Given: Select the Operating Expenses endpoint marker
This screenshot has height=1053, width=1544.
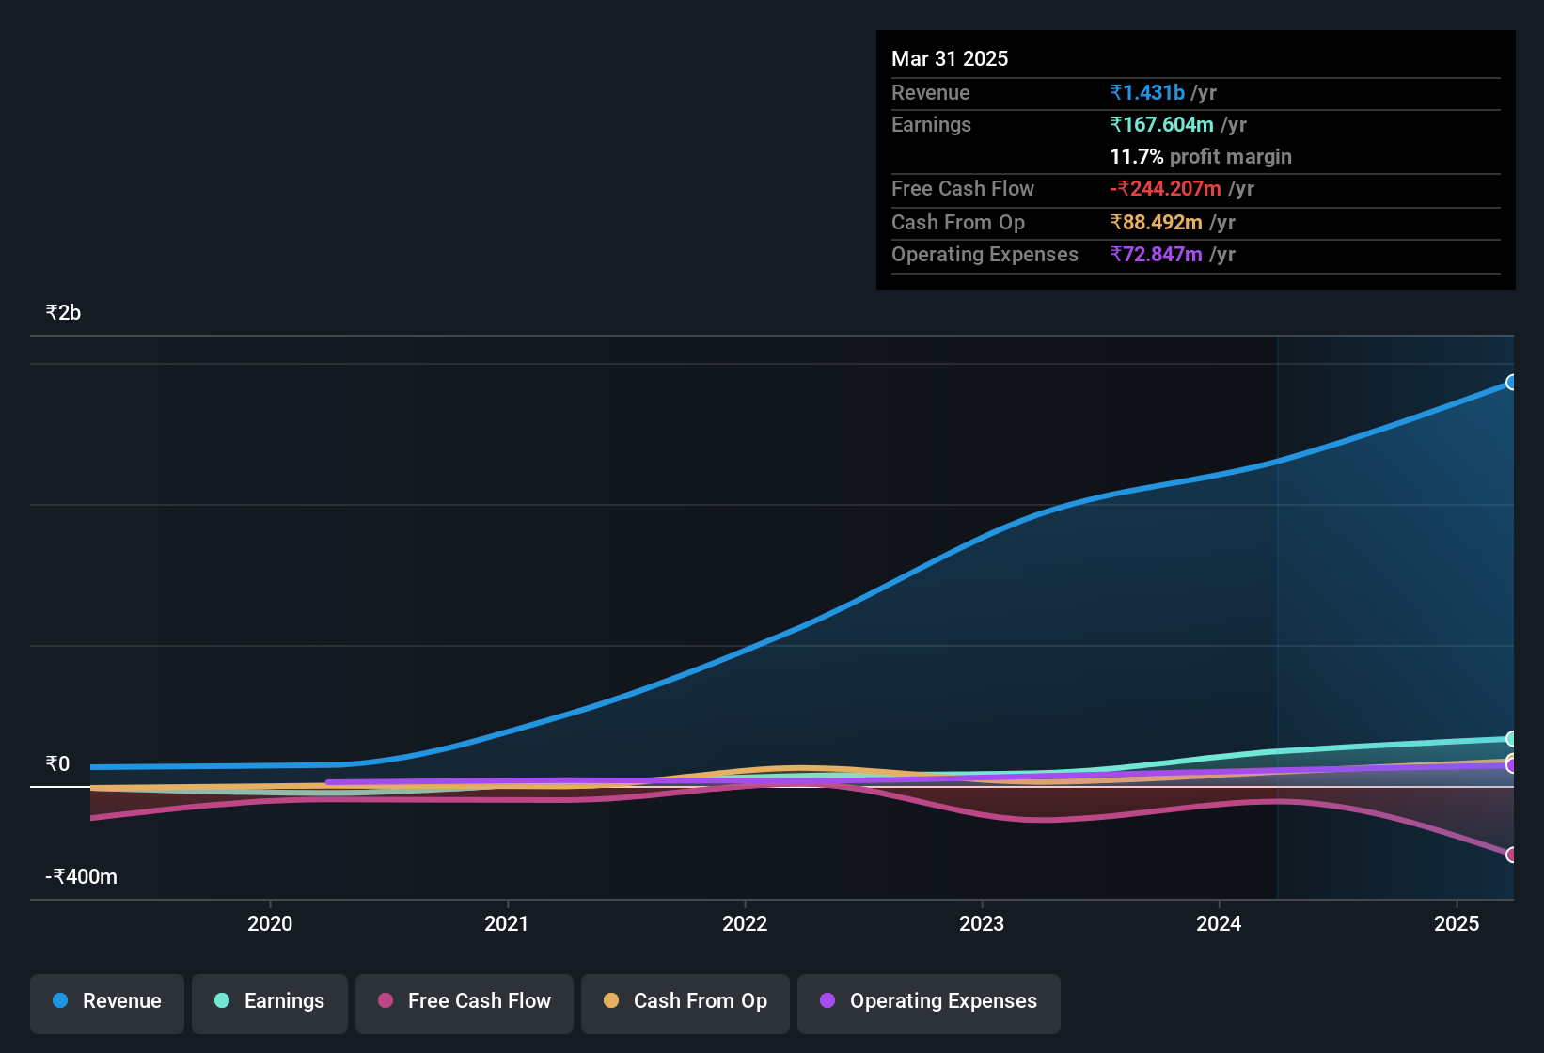Looking at the screenshot, I should pos(1512,766).
